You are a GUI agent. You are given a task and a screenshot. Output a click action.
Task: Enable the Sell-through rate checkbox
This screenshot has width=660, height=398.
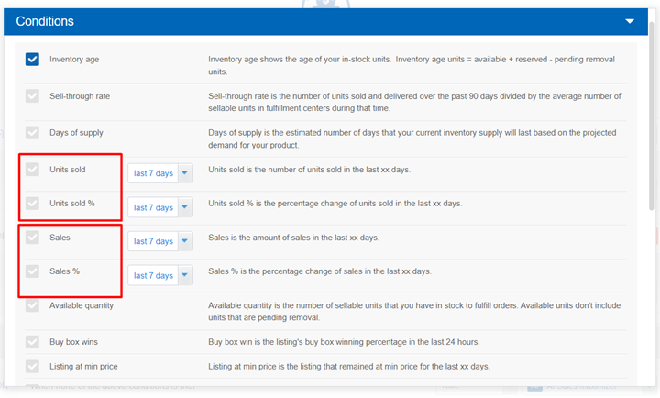click(32, 96)
